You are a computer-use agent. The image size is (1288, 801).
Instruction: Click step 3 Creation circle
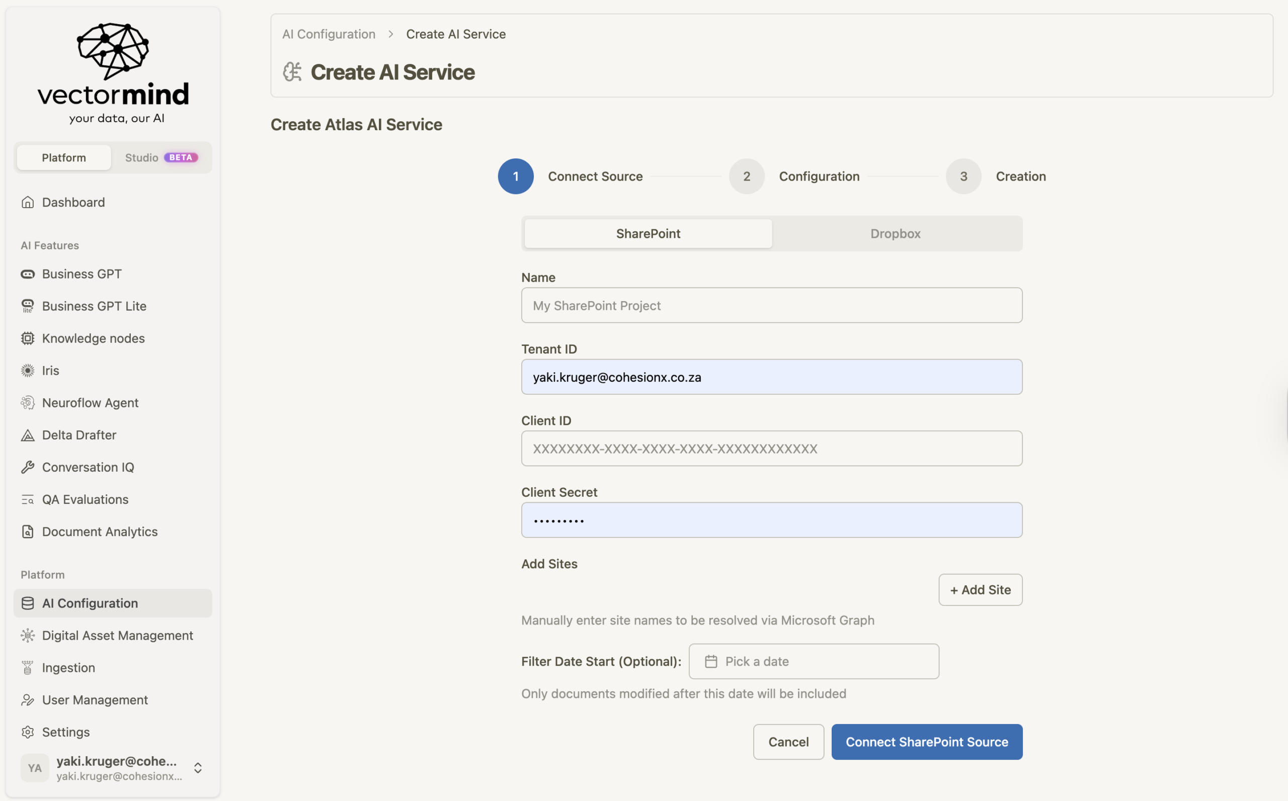point(963,176)
